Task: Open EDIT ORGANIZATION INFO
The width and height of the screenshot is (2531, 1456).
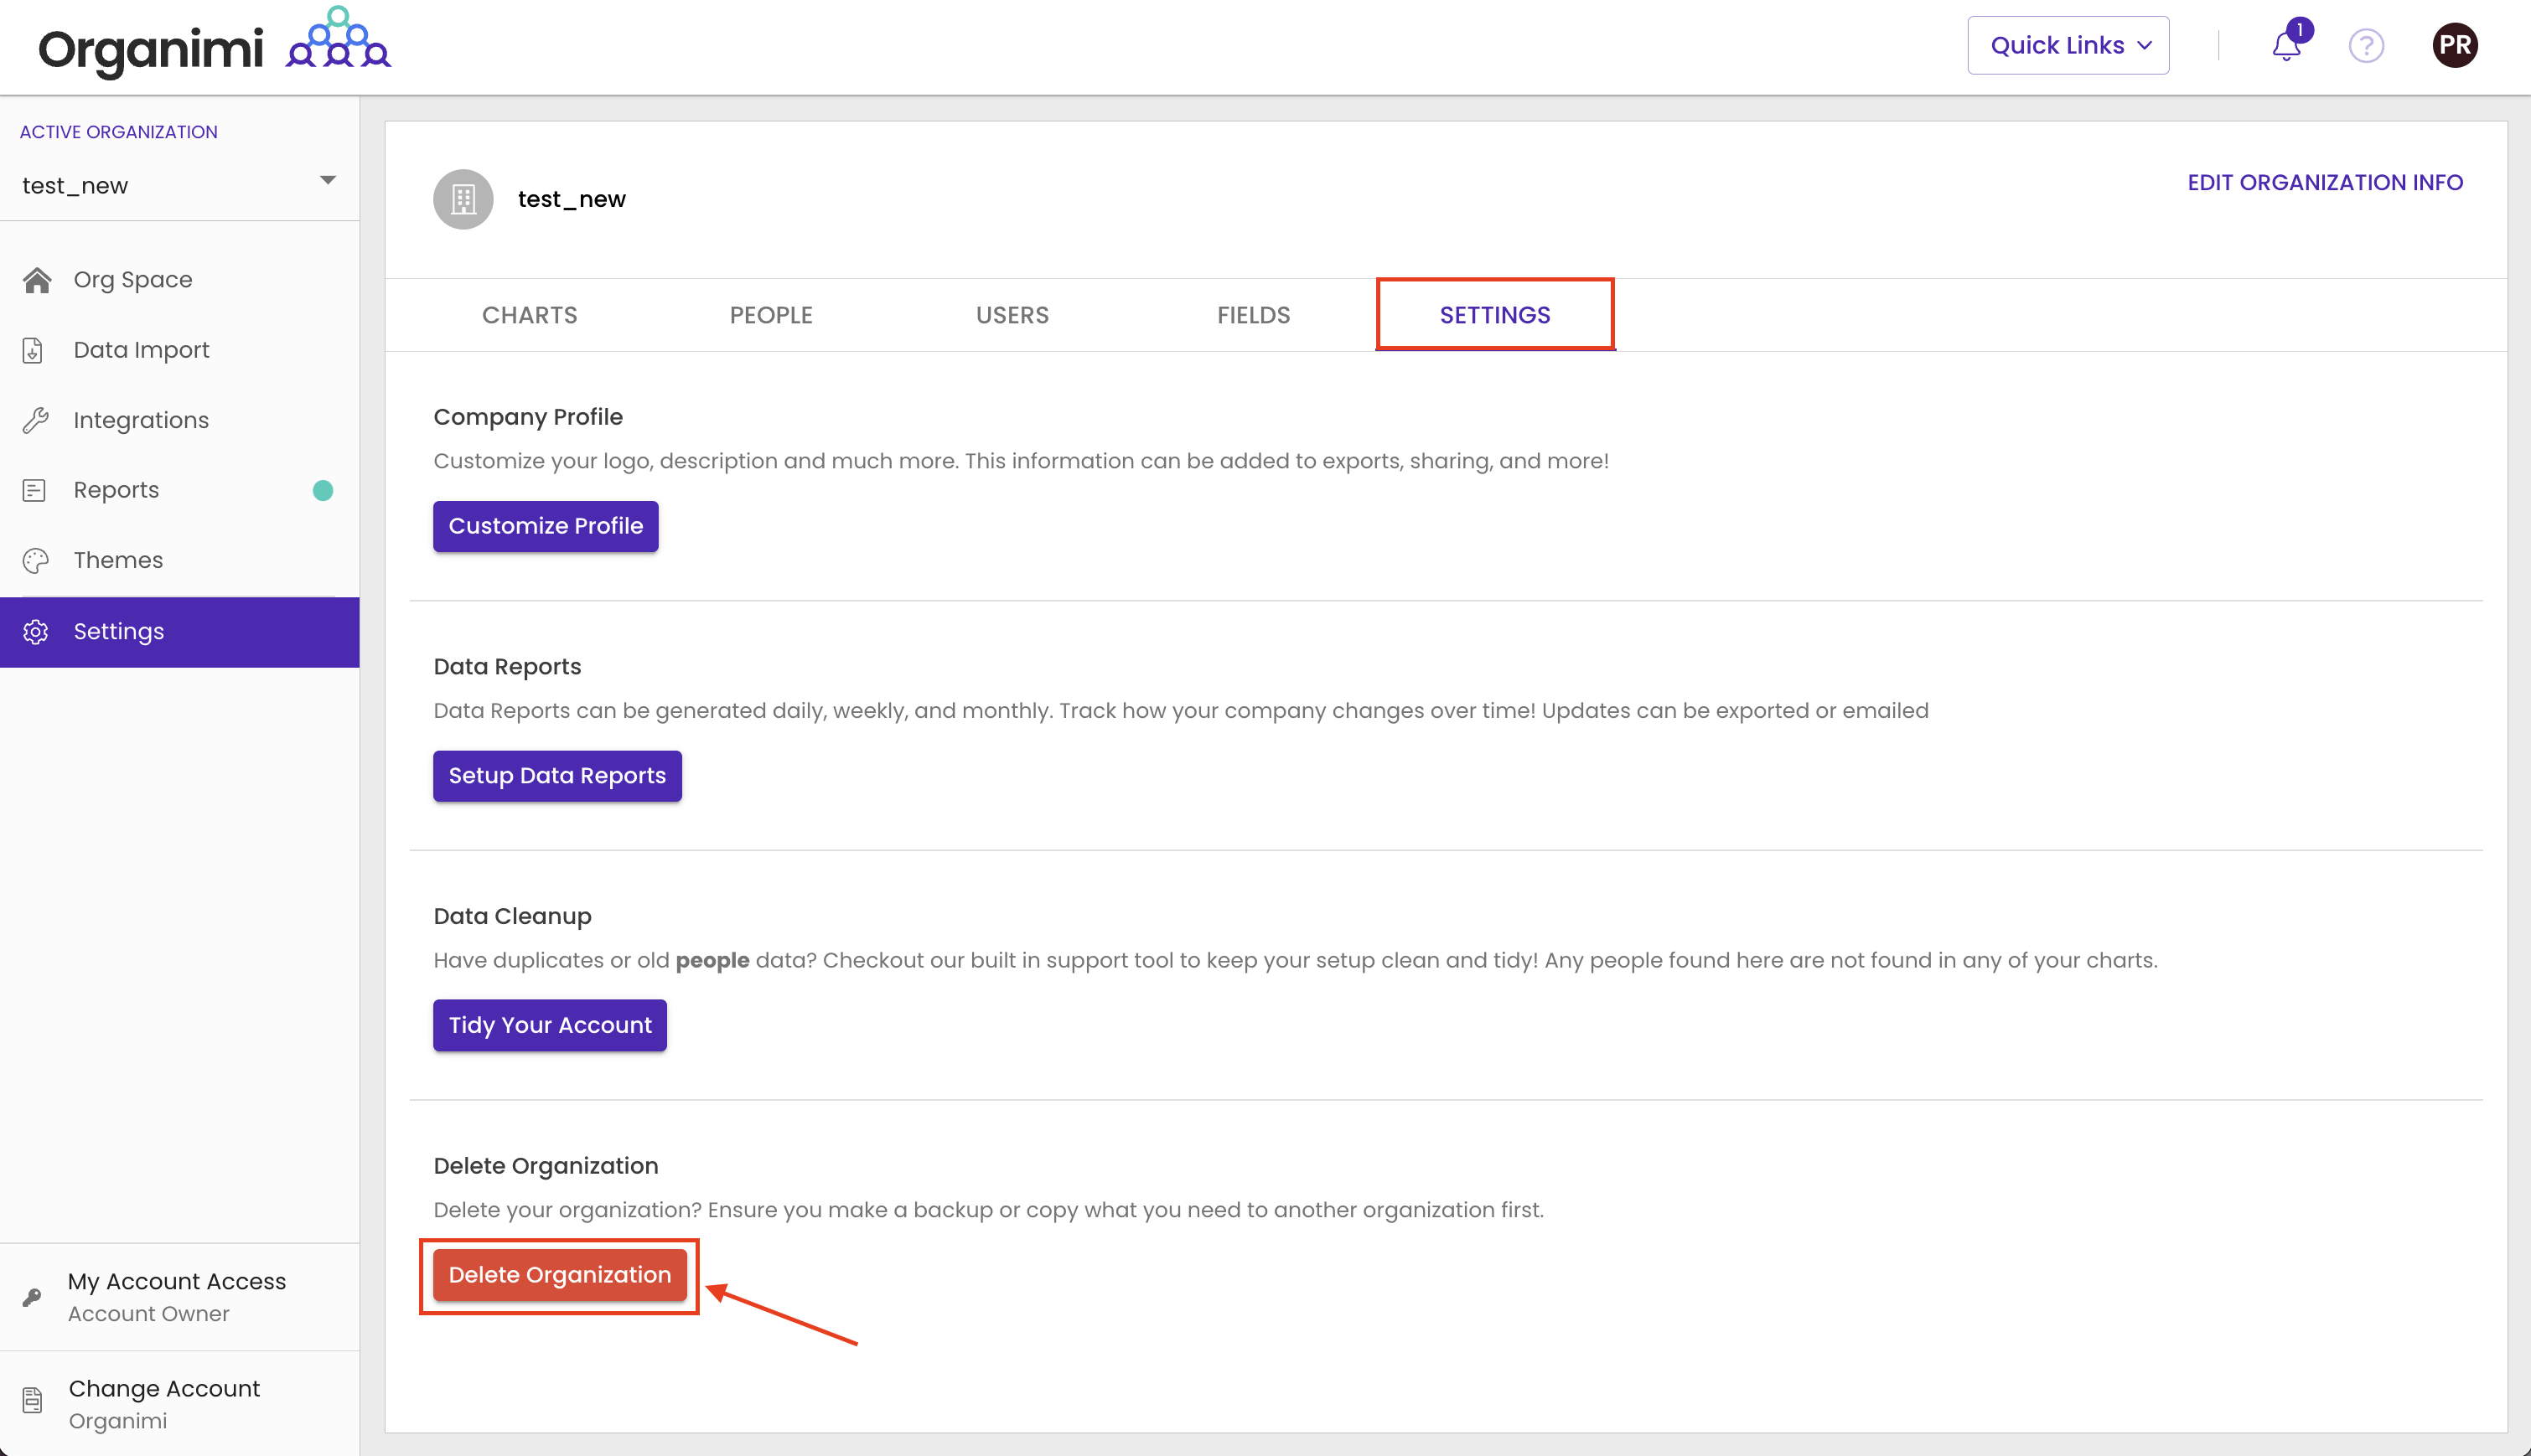Action: [2324, 182]
